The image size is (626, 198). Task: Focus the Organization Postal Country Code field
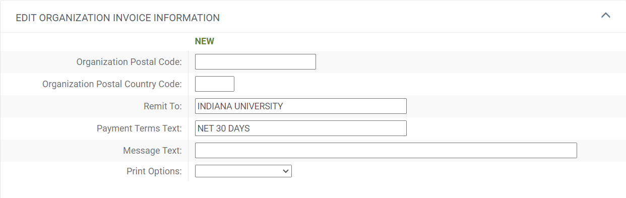click(215, 84)
